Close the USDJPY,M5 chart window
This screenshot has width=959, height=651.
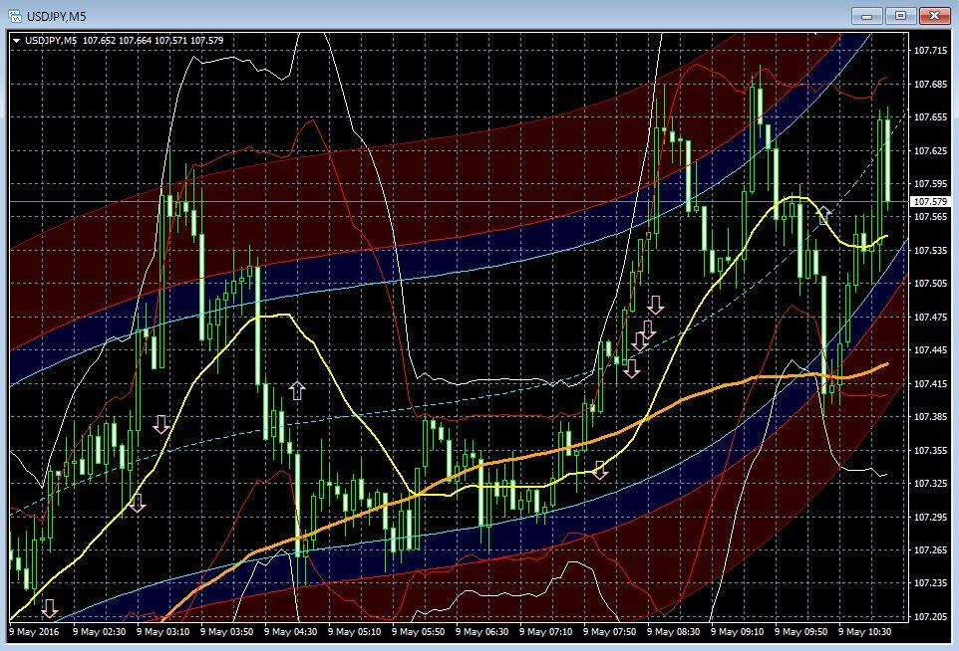[x=934, y=16]
